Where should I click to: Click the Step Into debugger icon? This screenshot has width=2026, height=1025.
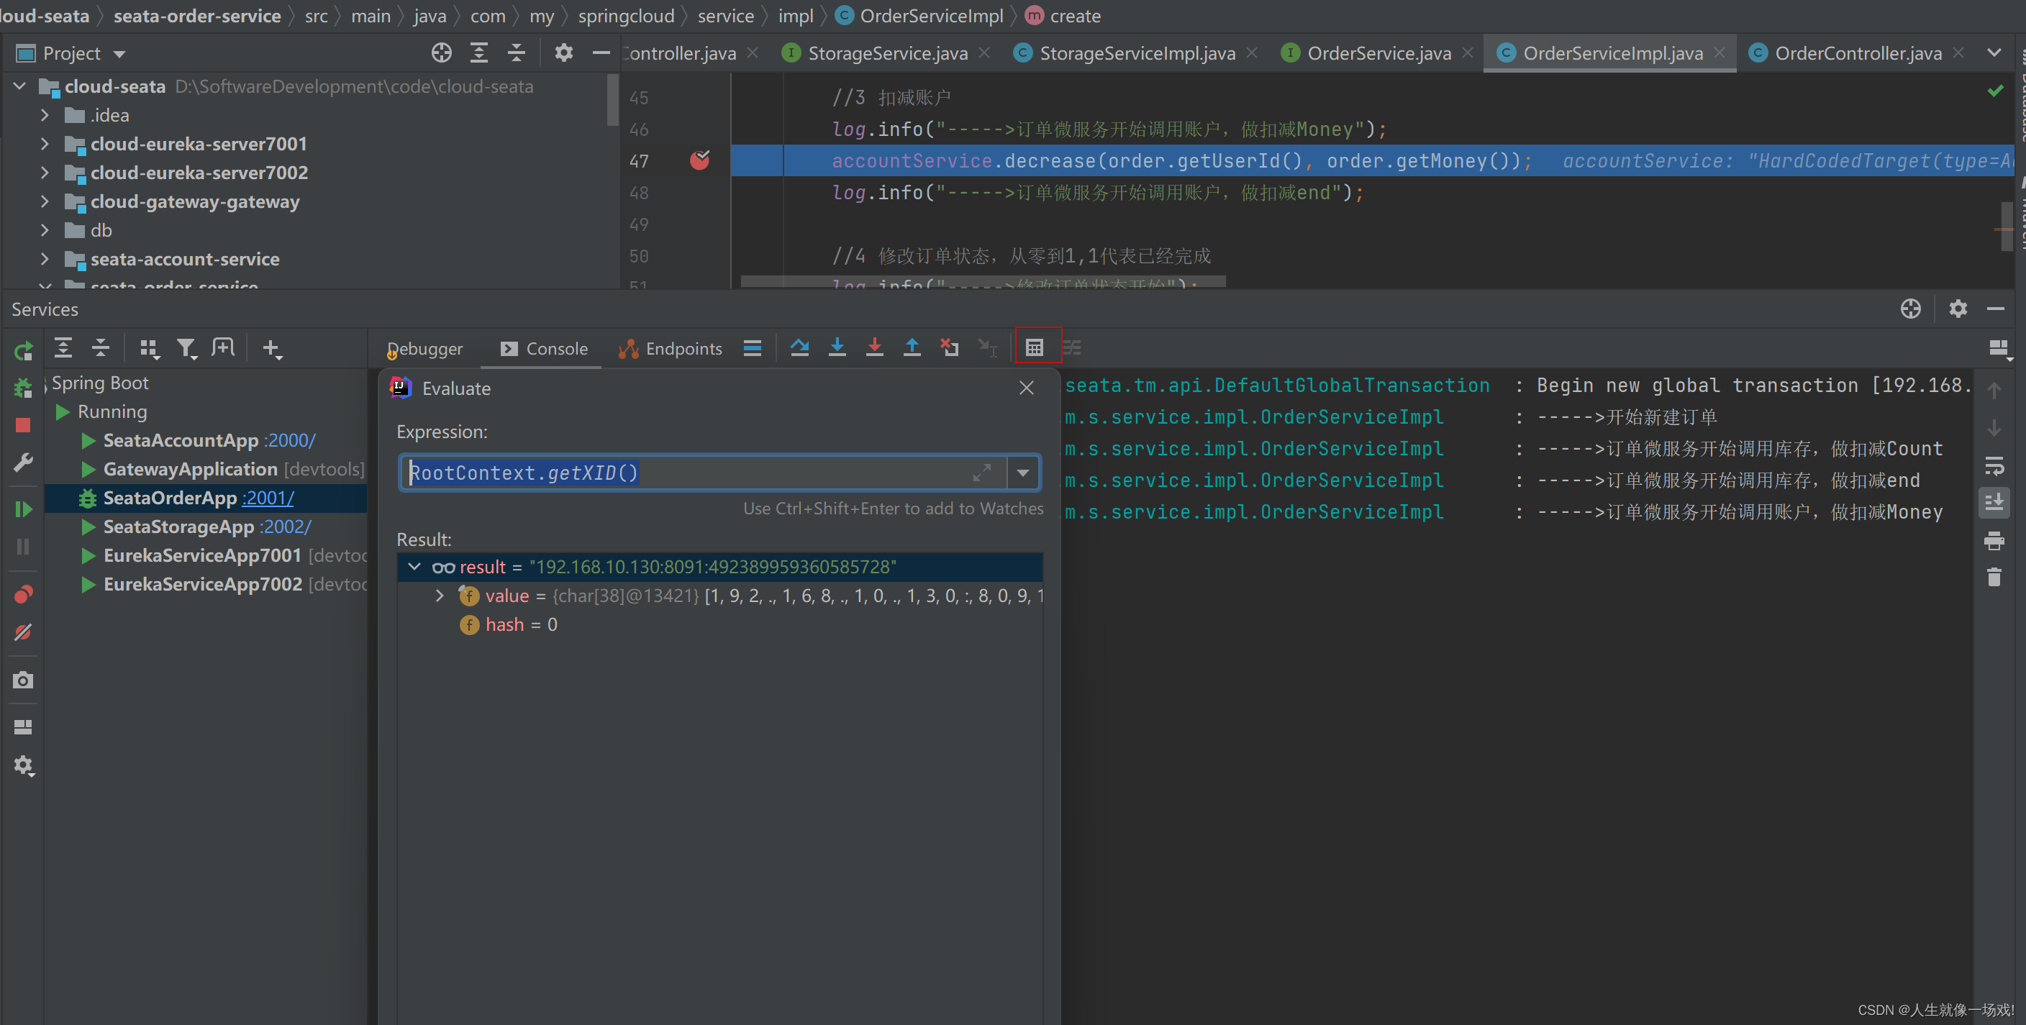click(837, 347)
